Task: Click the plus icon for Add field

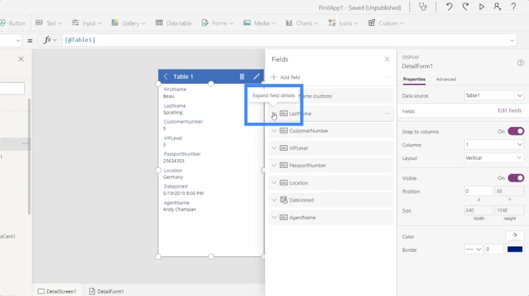Action: 274,77
